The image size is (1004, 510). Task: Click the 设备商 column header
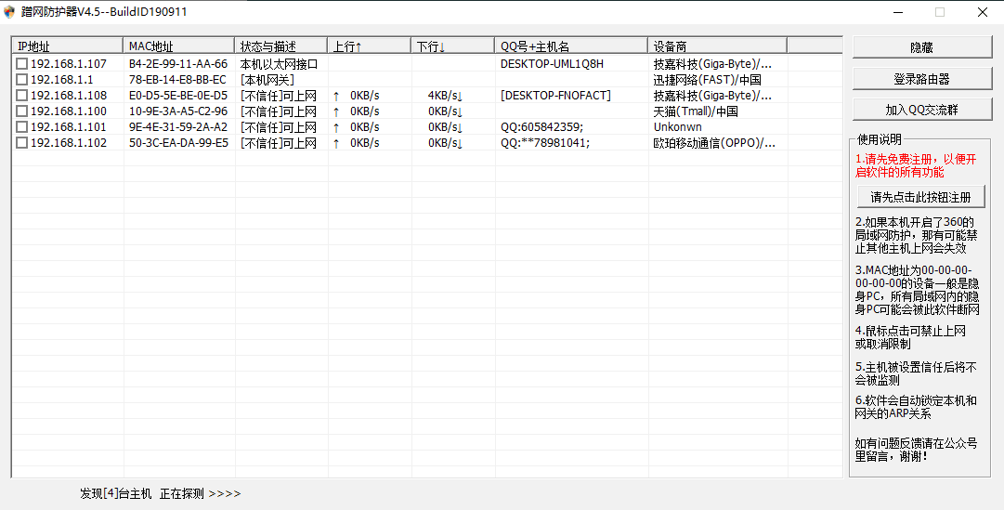[x=716, y=46]
